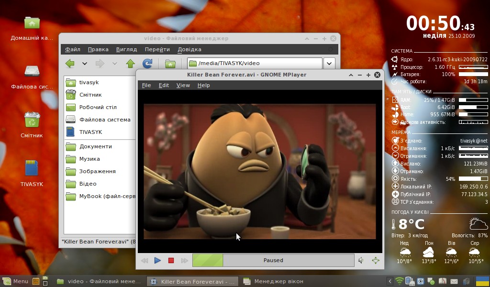Click the volume speaker icon in MPlayer
Viewport: 490px width, 287px height.
[361, 261]
